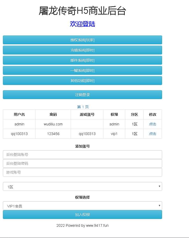Select the vip1 permission cell

pos(114,134)
